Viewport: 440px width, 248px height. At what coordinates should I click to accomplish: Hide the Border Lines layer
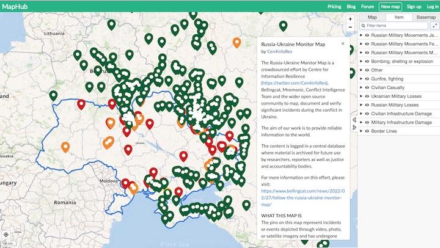[x=366, y=131]
